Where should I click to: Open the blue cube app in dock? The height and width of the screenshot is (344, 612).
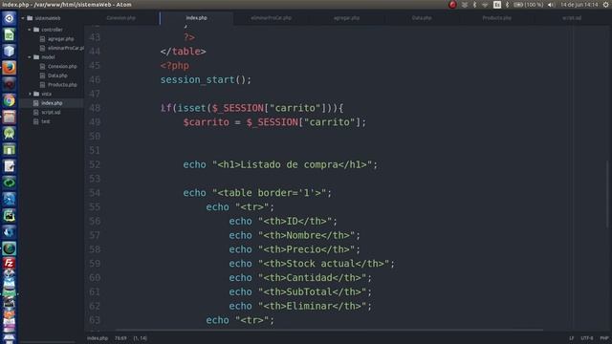coord(9,51)
